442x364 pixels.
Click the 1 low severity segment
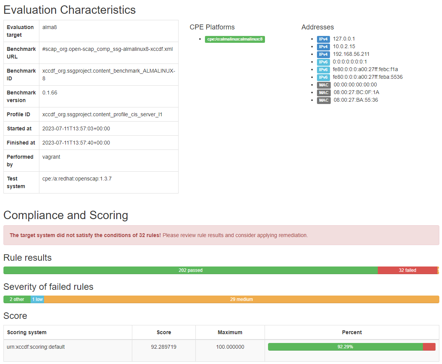(37, 299)
